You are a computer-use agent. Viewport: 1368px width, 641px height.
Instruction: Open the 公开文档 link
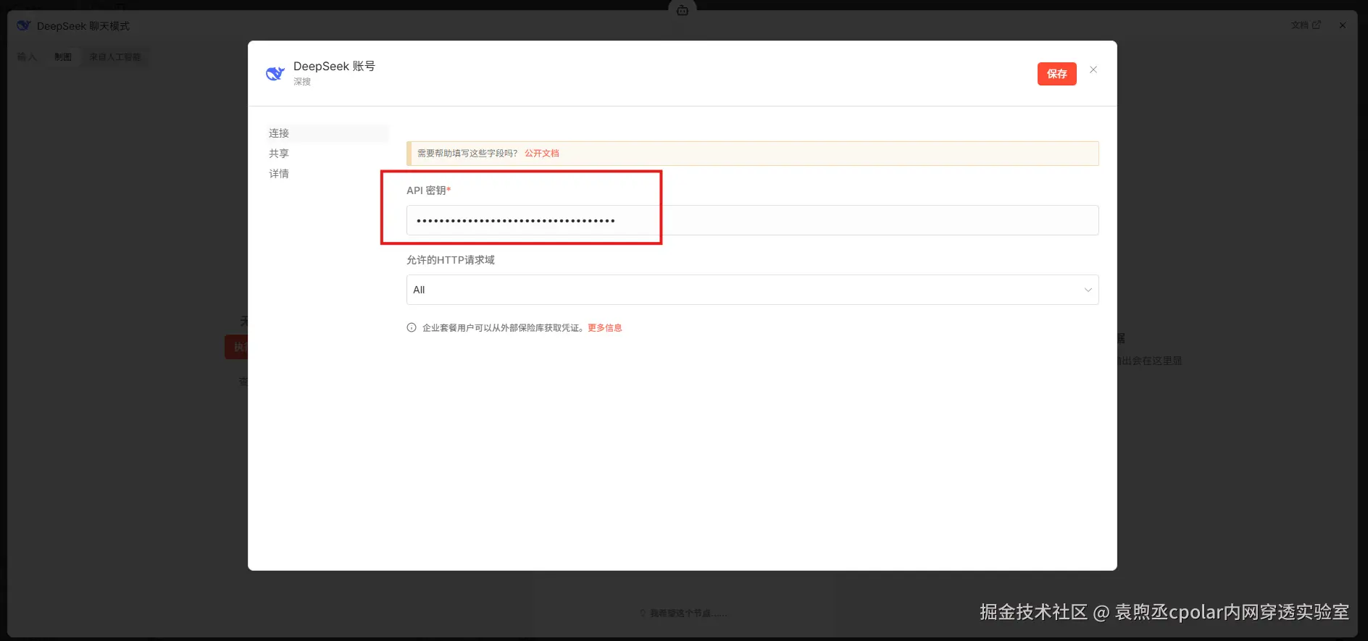(x=542, y=154)
